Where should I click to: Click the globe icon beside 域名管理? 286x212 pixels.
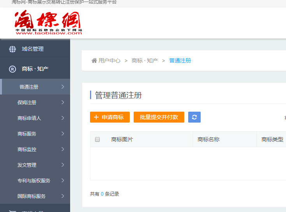point(12,49)
